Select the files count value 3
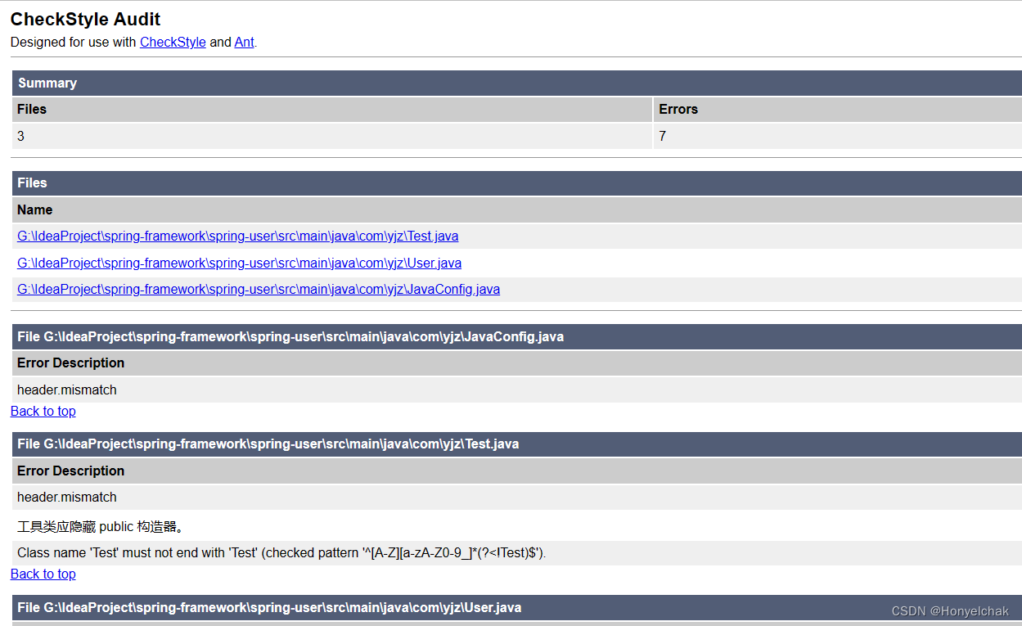 [x=20, y=136]
